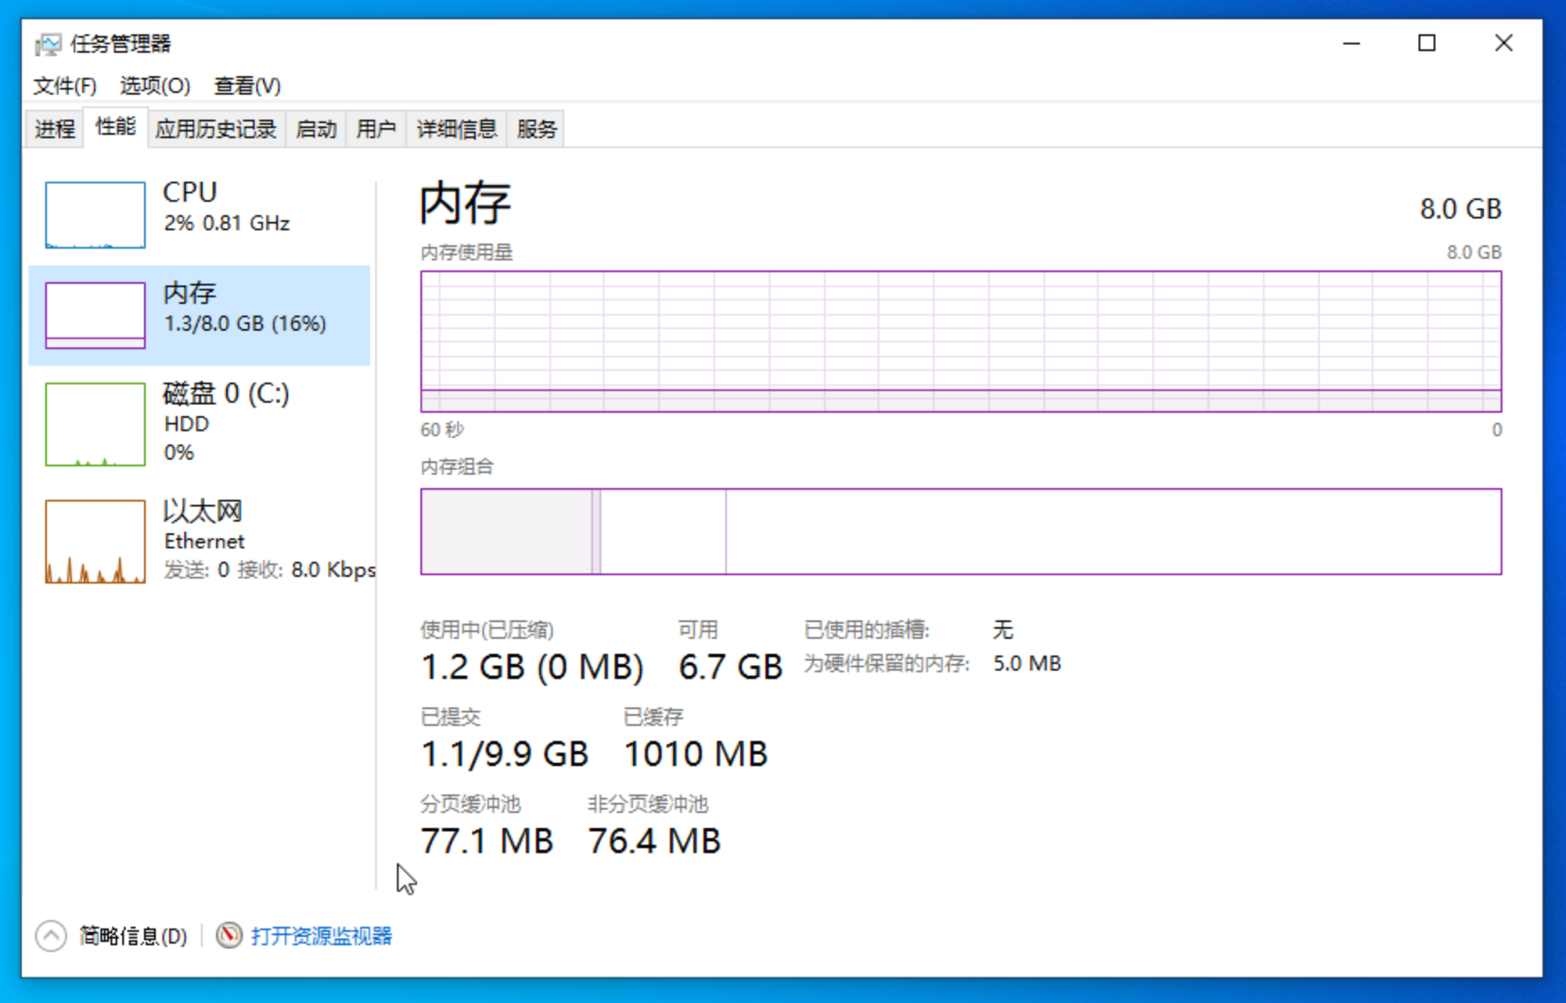Open the 详细信息 tab
The width and height of the screenshot is (1566, 1003).
click(456, 128)
